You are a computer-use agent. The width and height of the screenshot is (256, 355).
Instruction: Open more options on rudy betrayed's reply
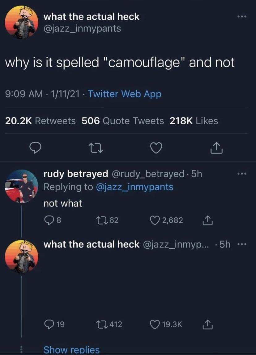242,174
